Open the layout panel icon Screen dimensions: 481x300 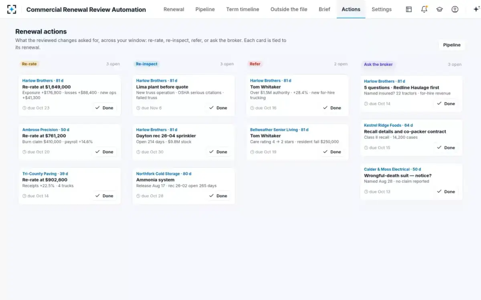coord(409,9)
